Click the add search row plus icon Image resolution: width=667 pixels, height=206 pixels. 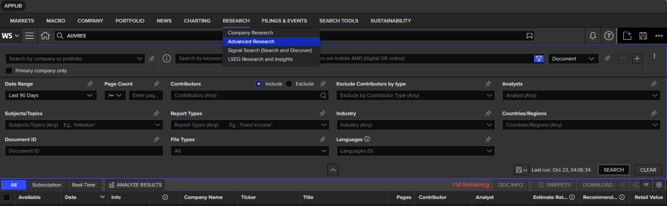(x=637, y=59)
